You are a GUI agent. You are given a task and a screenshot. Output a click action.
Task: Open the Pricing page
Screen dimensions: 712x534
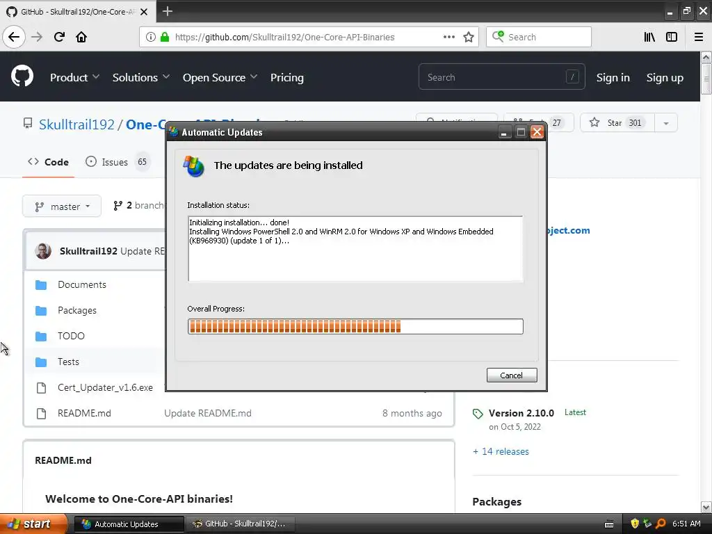click(x=287, y=78)
